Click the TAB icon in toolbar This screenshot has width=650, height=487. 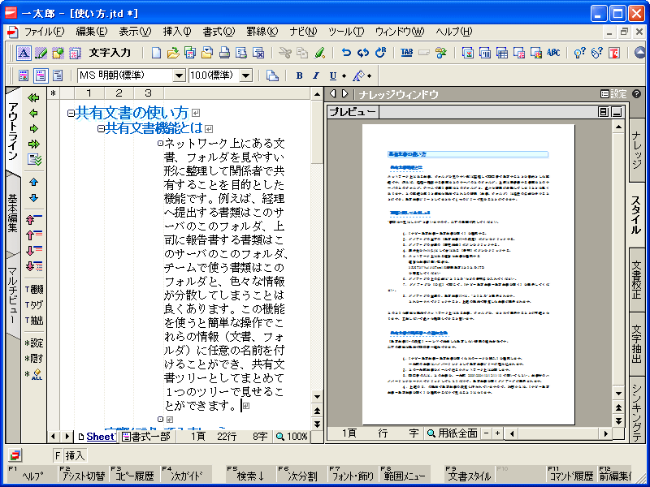pyautogui.click(x=407, y=53)
